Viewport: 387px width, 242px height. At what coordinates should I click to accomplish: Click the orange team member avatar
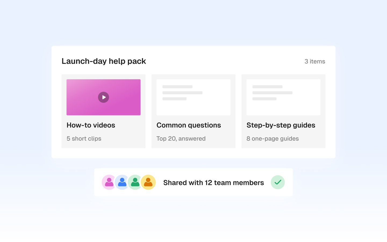[148, 182]
